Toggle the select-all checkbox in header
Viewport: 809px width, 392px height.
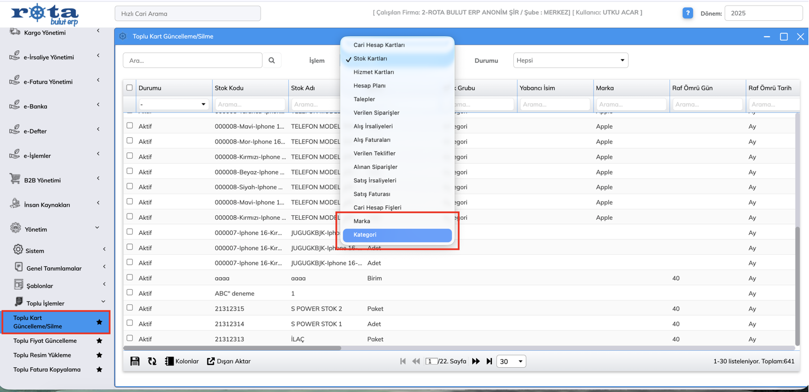click(x=129, y=88)
